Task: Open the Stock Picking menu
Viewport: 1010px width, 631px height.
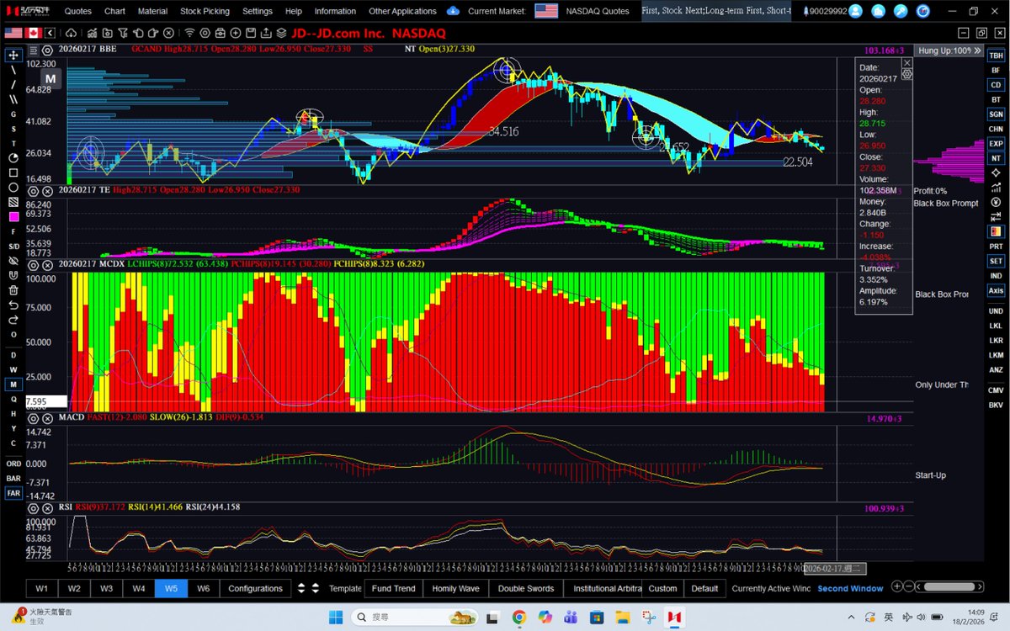Action: 205,11
